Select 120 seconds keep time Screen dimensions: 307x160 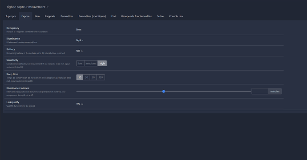tap(101, 77)
